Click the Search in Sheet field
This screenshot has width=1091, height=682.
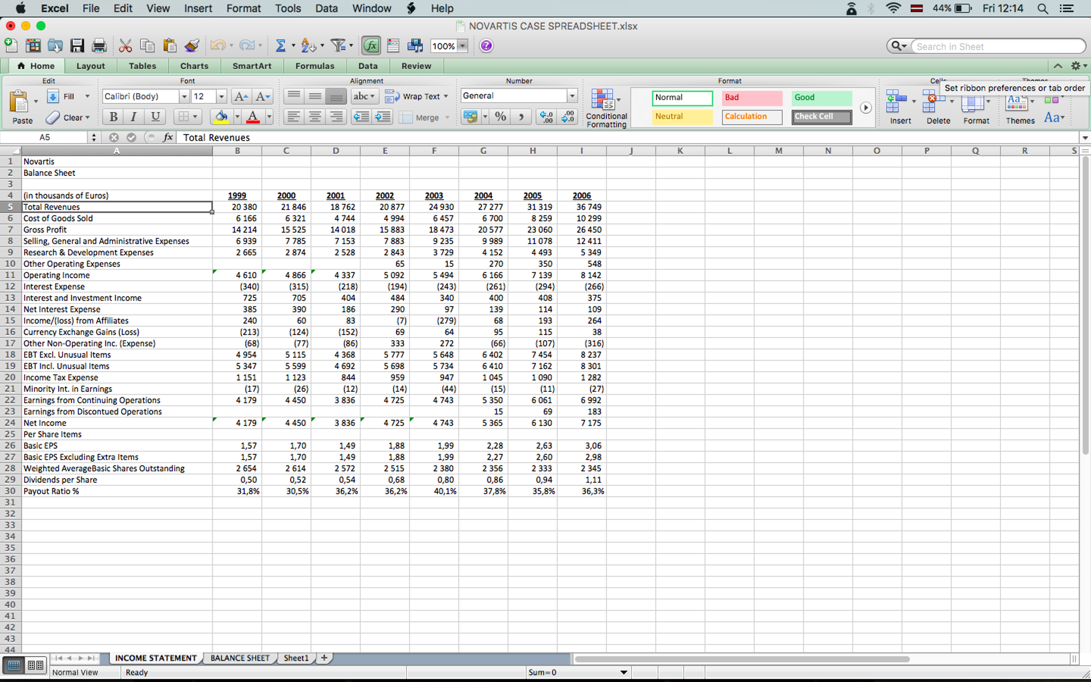pos(998,46)
